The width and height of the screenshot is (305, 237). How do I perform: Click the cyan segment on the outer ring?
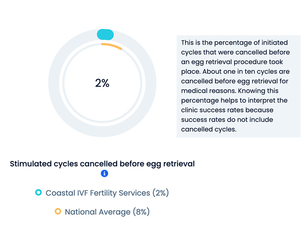[105, 35]
